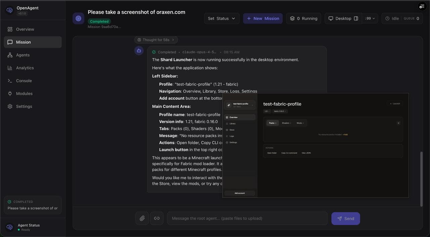Click the robot agent avatar icon
Image resolution: width=430 pixels, height=237 pixels.
click(x=139, y=51)
